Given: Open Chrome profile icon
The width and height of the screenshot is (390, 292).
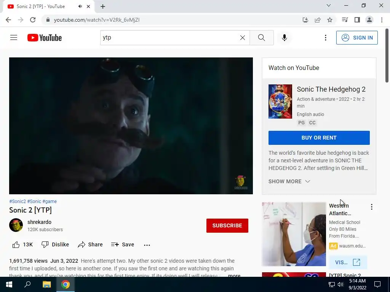Looking at the screenshot, I should [369, 20].
